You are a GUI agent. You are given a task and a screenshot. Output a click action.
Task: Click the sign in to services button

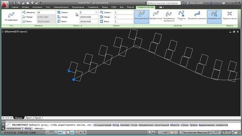195,3
